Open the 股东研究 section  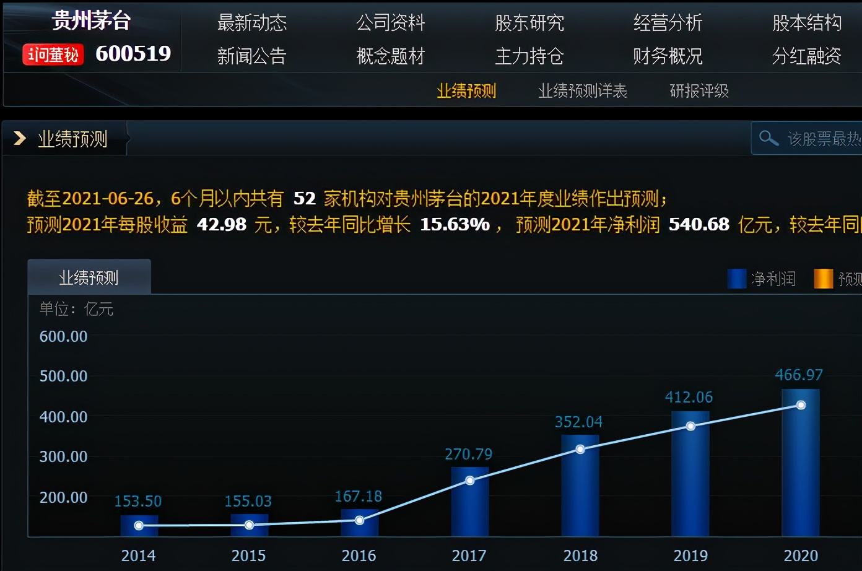[x=529, y=22]
